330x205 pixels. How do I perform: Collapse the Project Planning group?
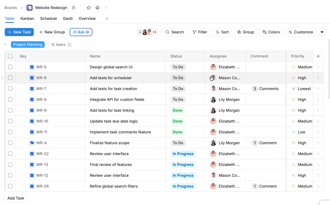[5, 44]
